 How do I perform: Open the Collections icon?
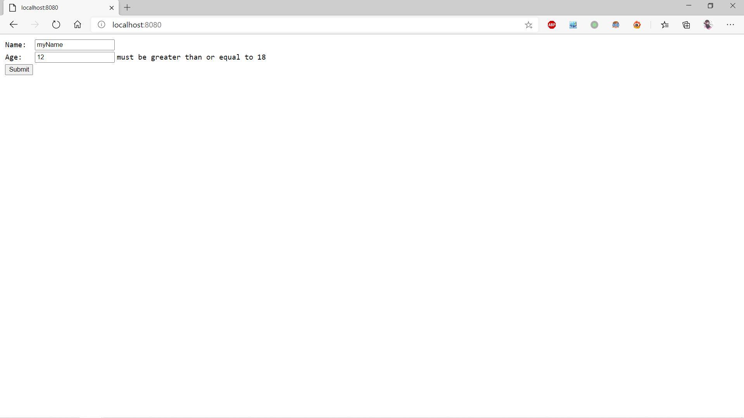686,25
